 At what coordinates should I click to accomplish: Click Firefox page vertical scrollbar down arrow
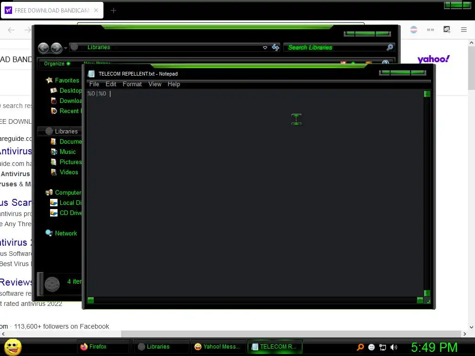pos(471,327)
